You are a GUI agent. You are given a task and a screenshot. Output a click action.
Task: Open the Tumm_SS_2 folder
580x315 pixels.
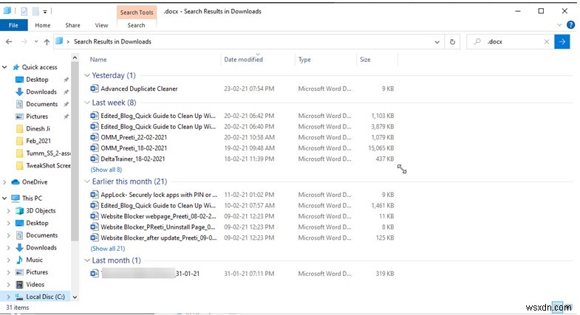tap(44, 153)
